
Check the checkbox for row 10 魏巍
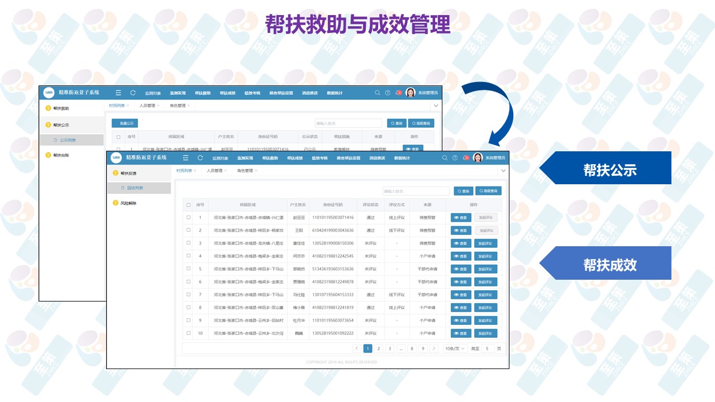click(x=188, y=333)
